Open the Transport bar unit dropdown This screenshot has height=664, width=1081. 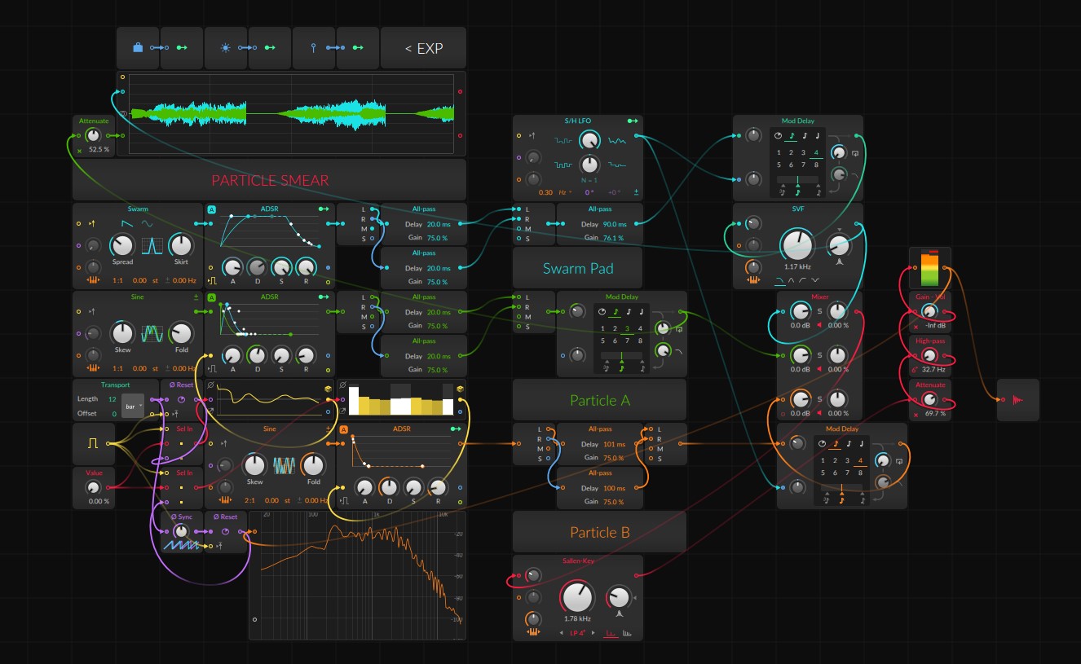(132, 405)
